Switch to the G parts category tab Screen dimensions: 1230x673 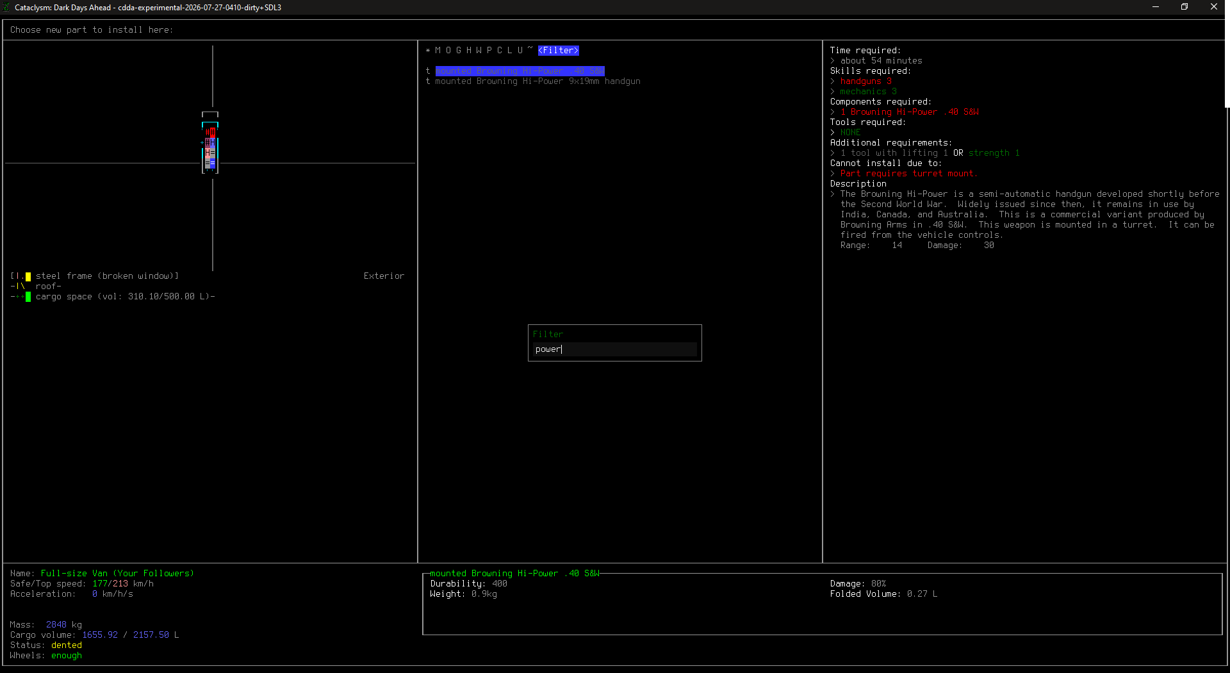click(x=459, y=51)
